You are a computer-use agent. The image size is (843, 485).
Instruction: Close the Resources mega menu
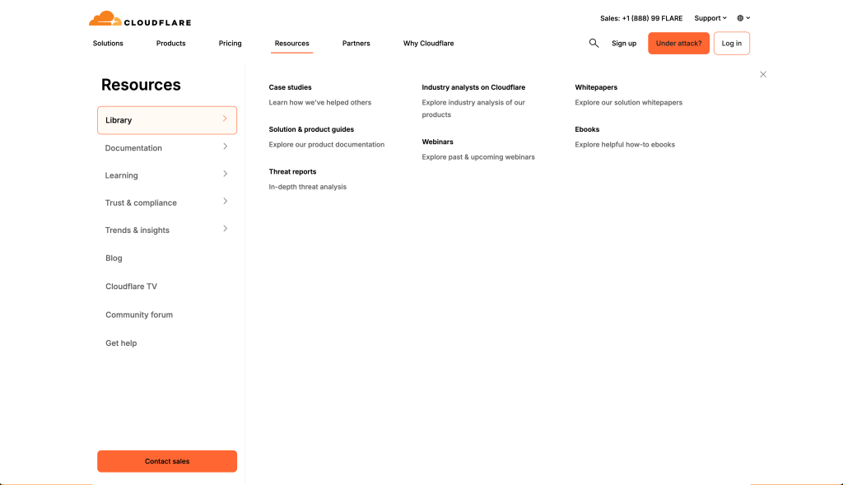coord(763,74)
